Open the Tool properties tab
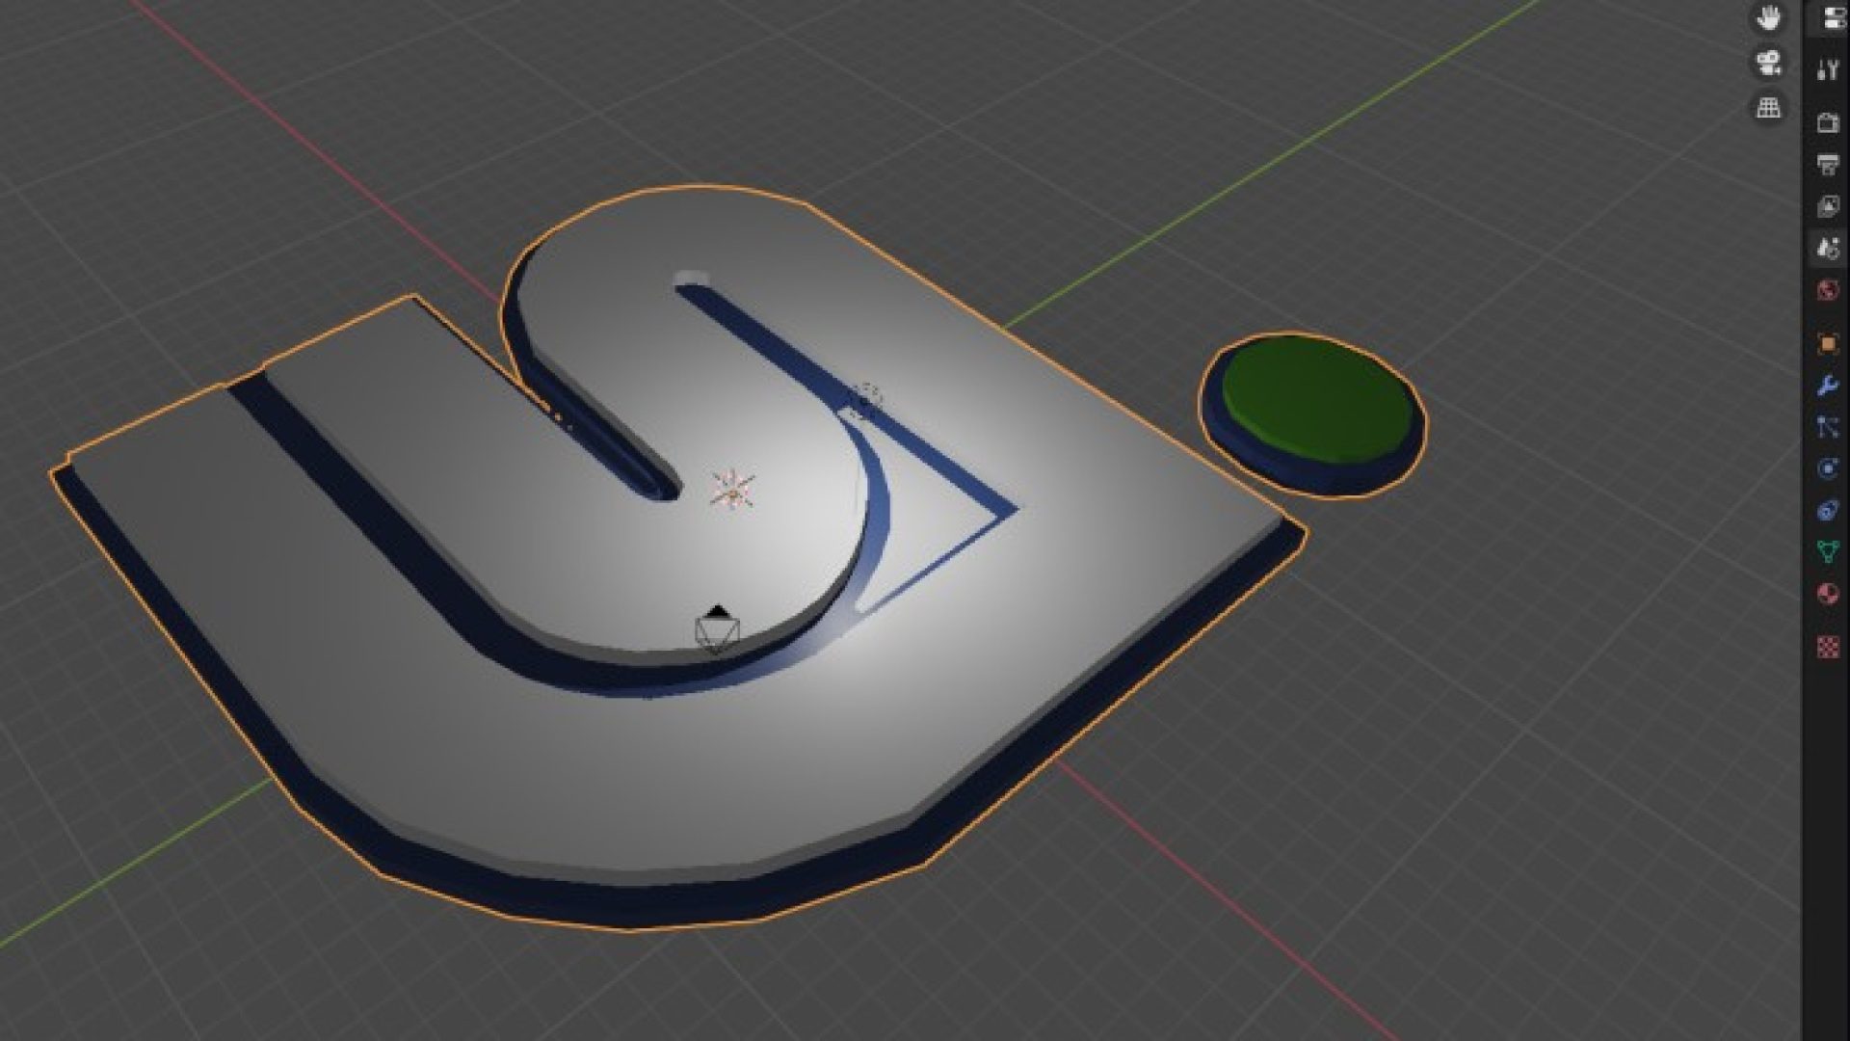1850x1041 pixels. pyautogui.click(x=1828, y=69)
